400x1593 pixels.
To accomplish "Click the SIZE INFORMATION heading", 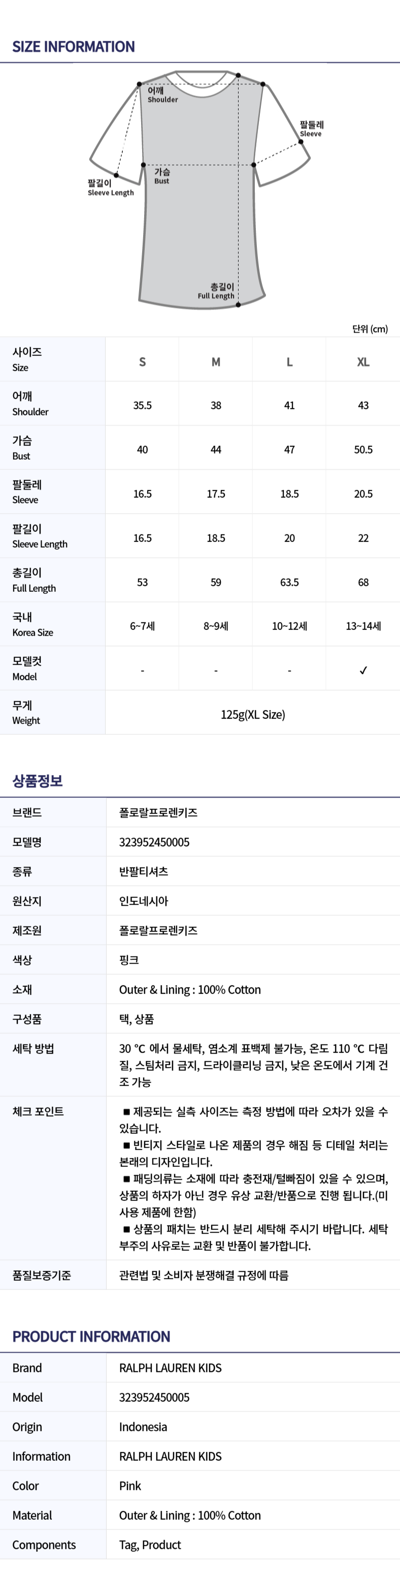I will 74,46.
